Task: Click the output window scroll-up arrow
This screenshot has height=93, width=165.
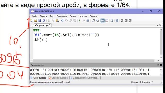Action: (x=161, y=69)
